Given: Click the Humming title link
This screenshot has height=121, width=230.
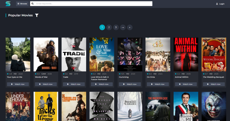Looking at the screenshot, I should [124, 77].
